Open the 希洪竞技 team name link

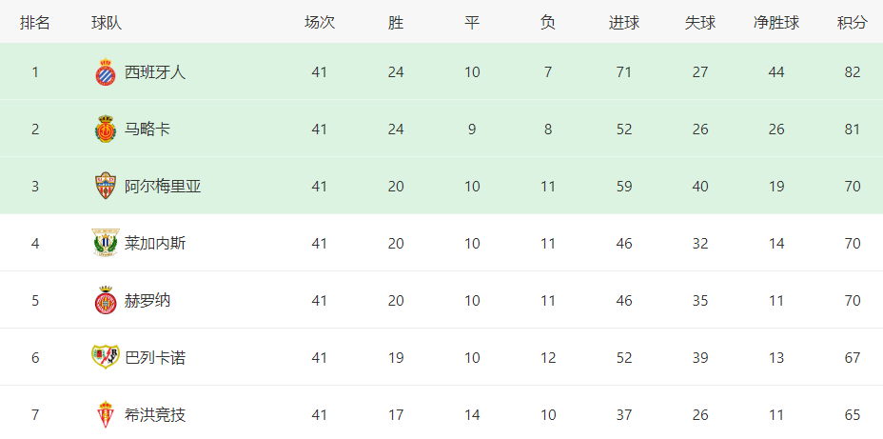point(155,415)
